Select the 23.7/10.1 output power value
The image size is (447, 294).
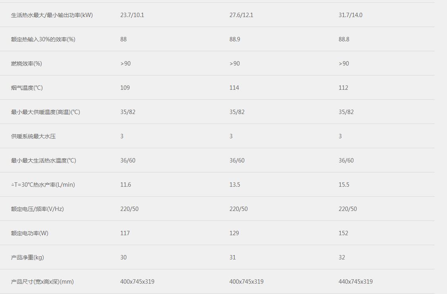(x=132, y=15)
